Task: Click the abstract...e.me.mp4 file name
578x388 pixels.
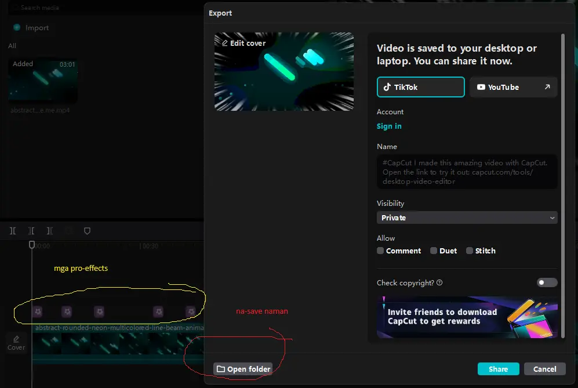Action: pos(40,110)
